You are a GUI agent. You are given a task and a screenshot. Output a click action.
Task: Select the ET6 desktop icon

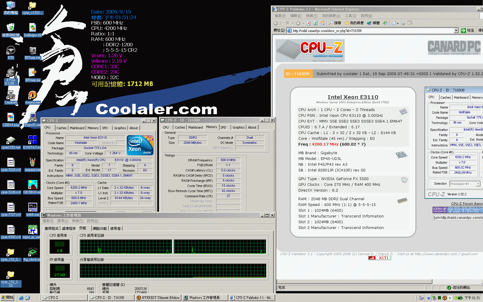11,53
